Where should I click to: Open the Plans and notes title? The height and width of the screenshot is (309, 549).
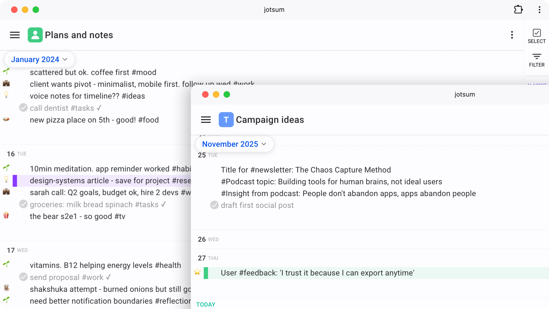[x=79, y=35]
